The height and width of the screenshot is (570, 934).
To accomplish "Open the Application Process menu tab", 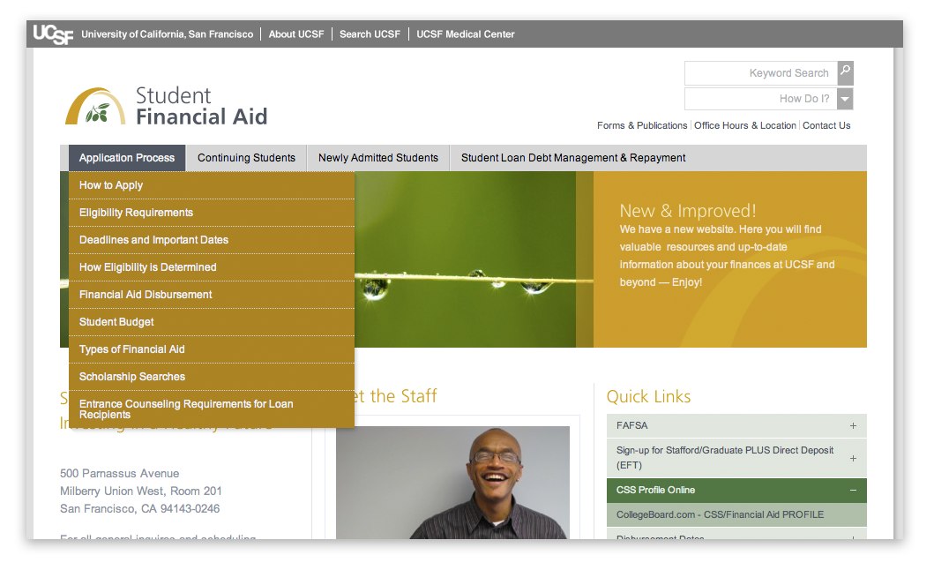I will (127, 158).
